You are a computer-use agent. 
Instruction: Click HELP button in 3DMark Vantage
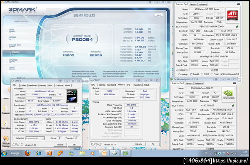[159, 15]
